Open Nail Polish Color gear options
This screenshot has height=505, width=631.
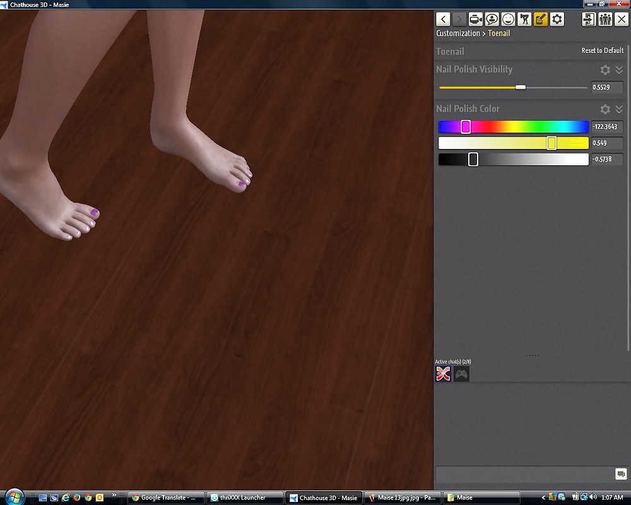pos(605,109)
